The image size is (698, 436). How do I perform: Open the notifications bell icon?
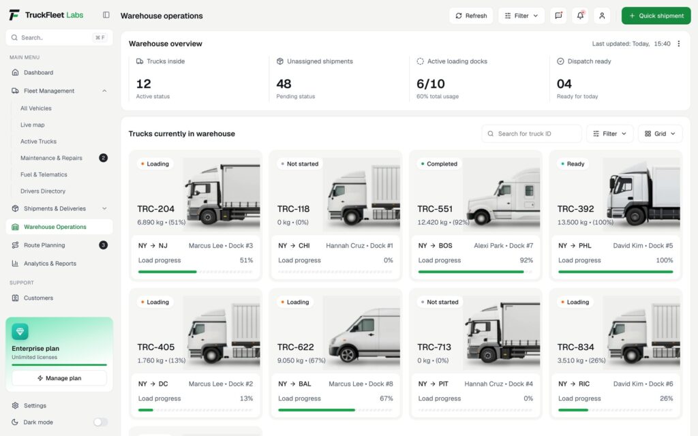pyautogui.click(x=580, y=16)
